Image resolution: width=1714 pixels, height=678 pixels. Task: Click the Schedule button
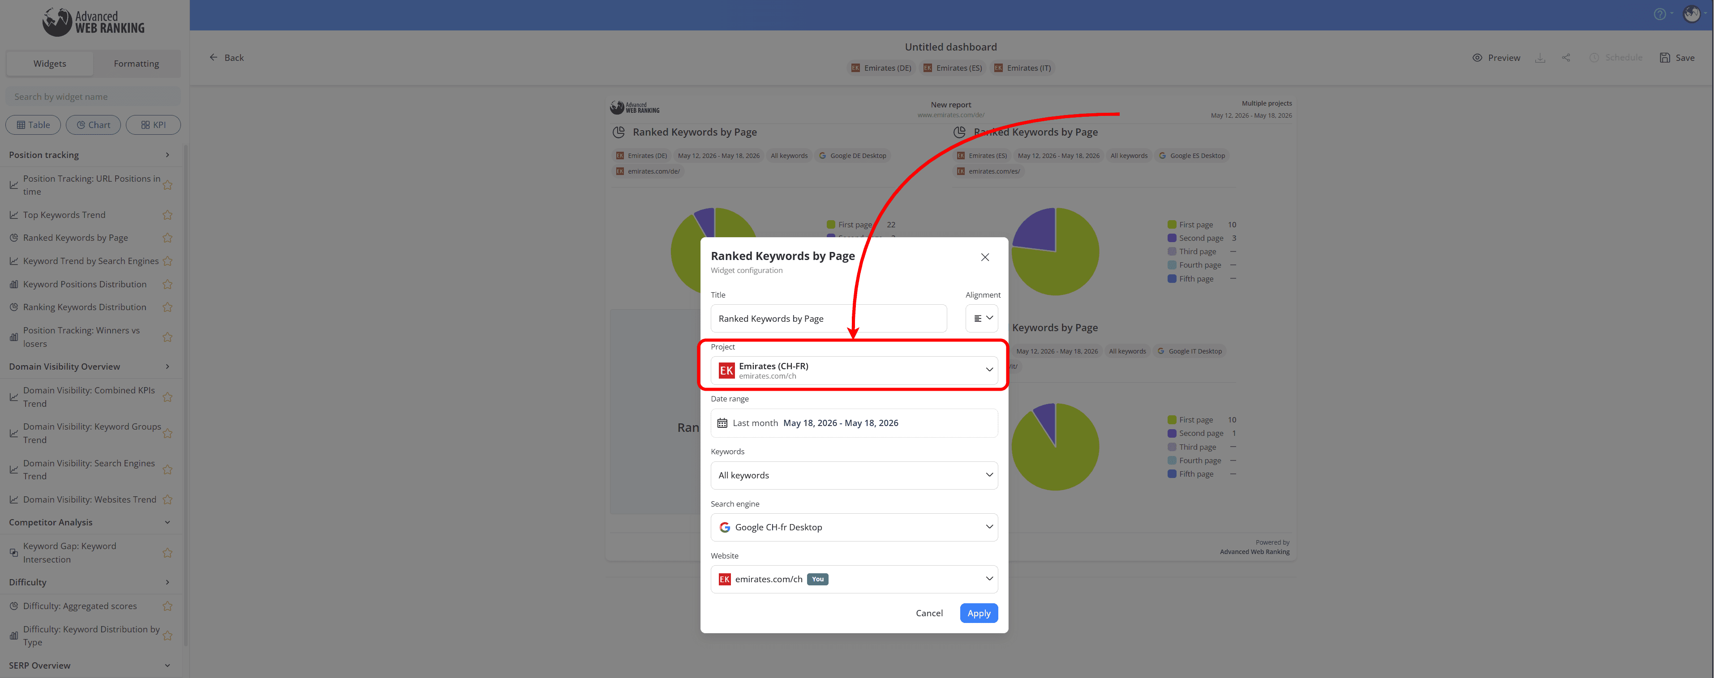1615,58
